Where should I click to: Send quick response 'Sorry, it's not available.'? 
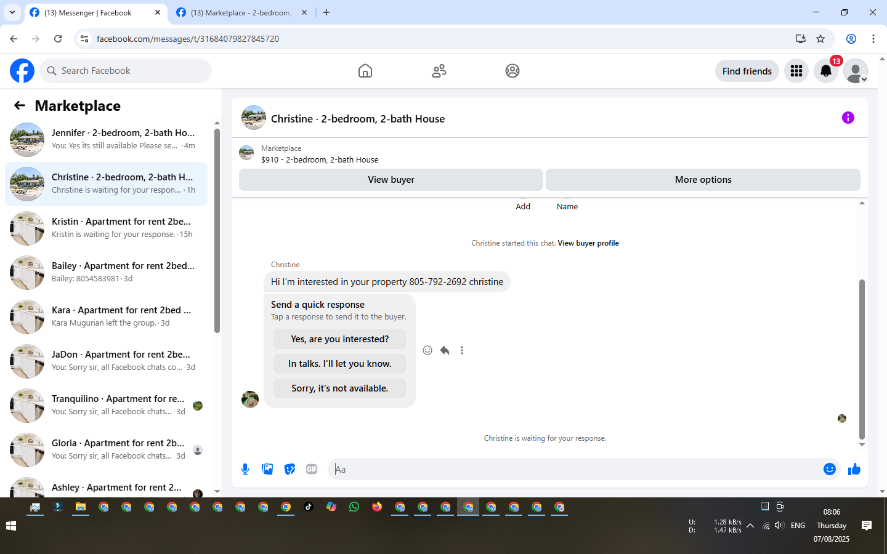point(340,388)
